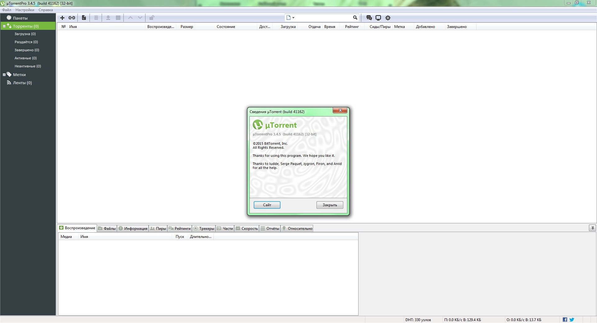Sort by the Состояние column header

[226, 27]
